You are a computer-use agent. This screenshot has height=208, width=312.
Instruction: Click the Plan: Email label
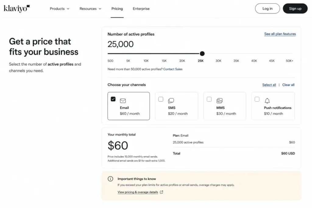pyautogui.click(x=180, y=136)
